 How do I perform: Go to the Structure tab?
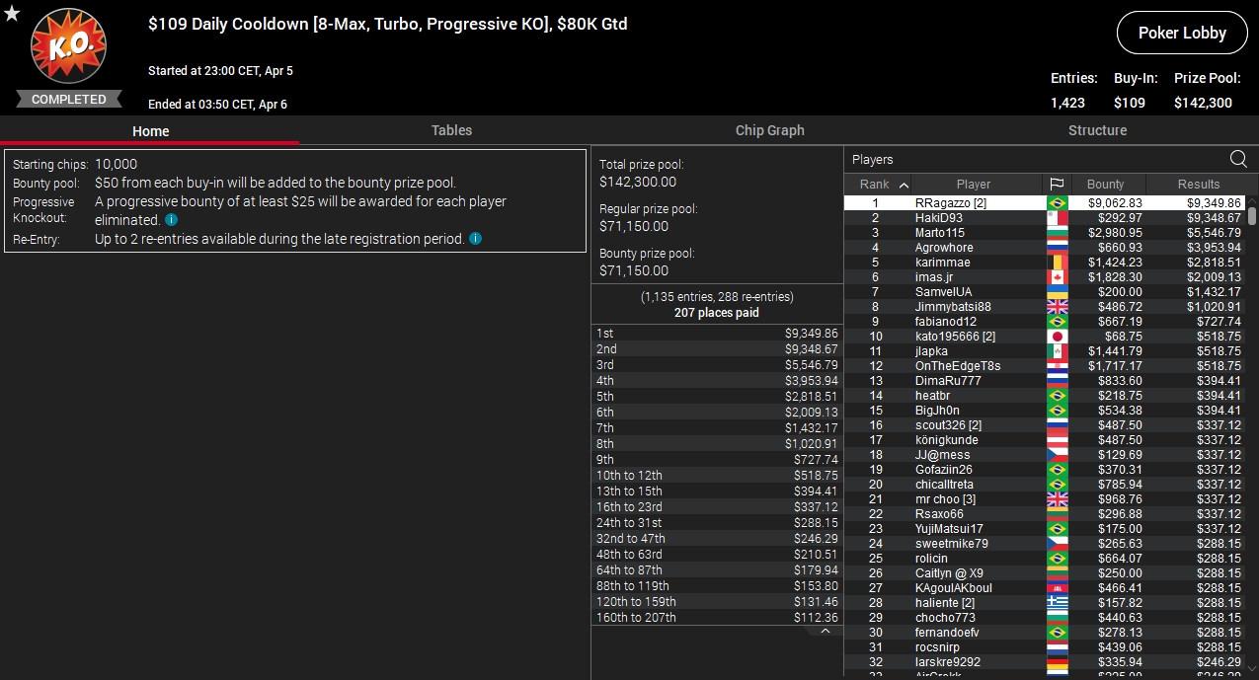click(x=1097, y=130)
